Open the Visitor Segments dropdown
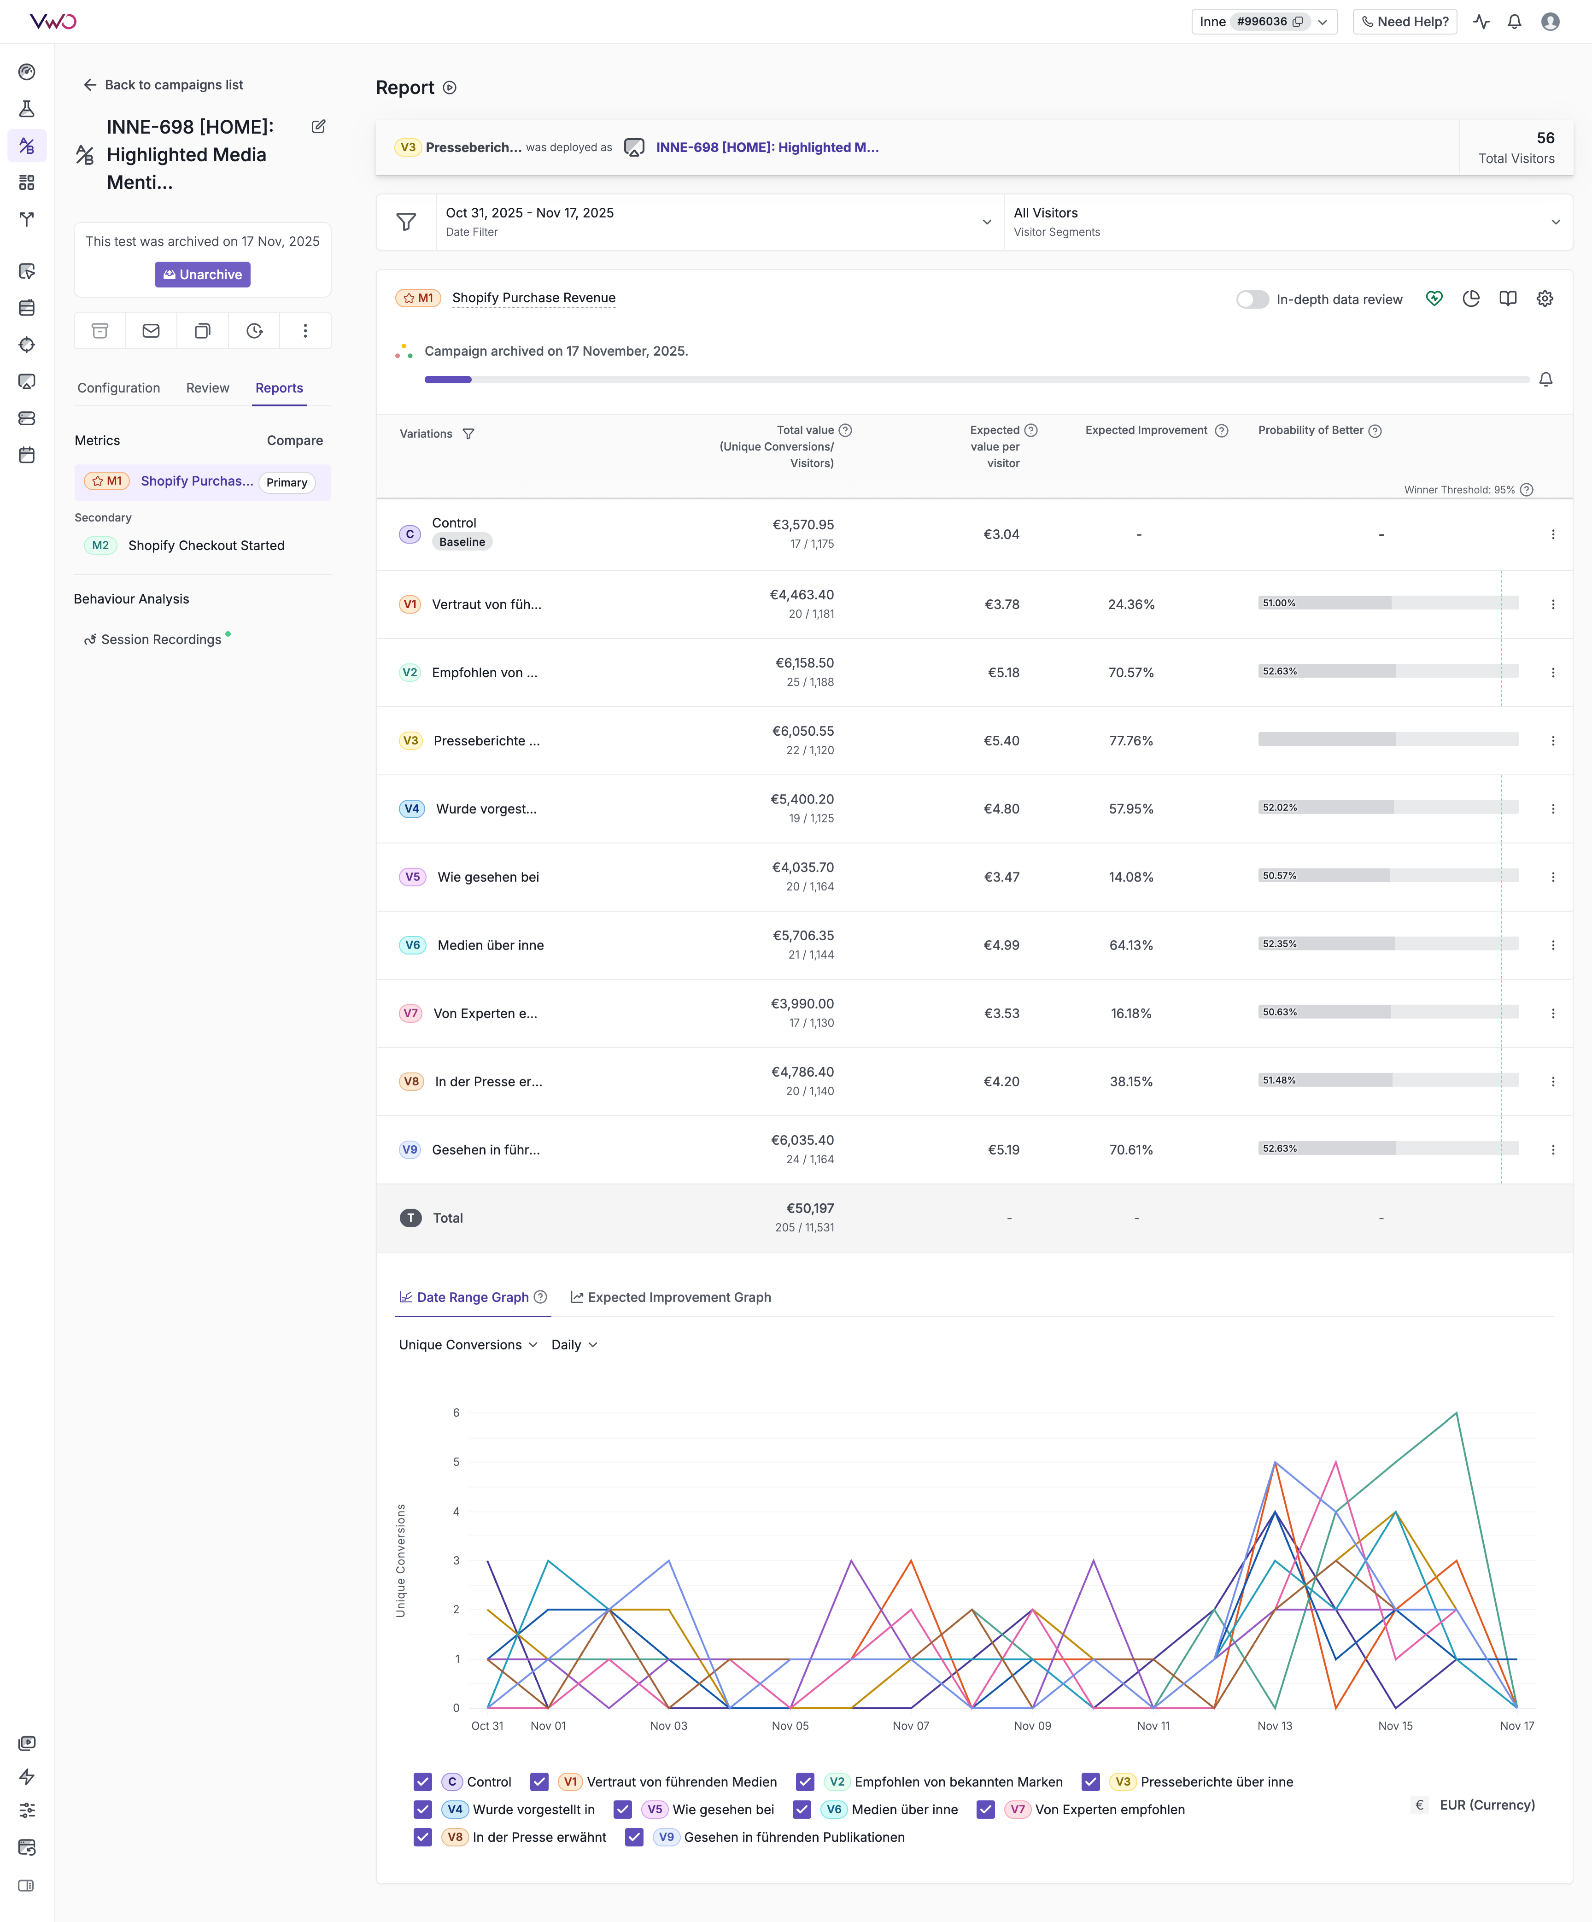Viewport: 1592px width, 1922px height. 1555,223
